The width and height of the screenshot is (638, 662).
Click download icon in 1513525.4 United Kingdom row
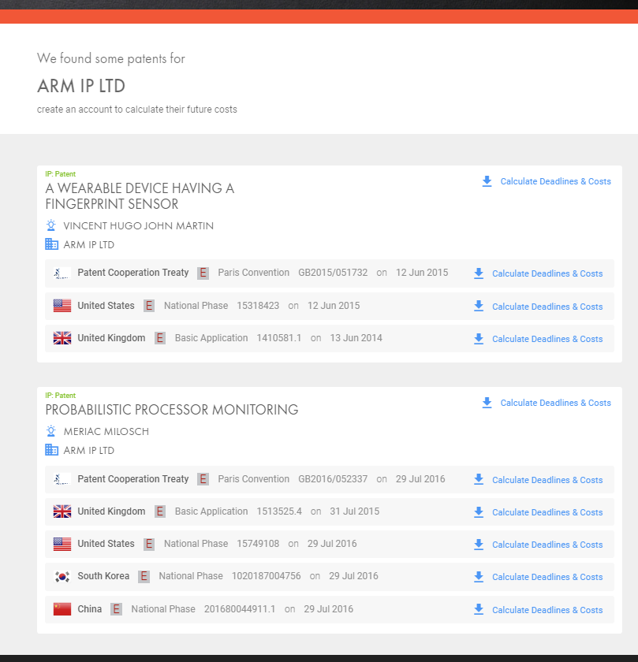pos(478,512)
